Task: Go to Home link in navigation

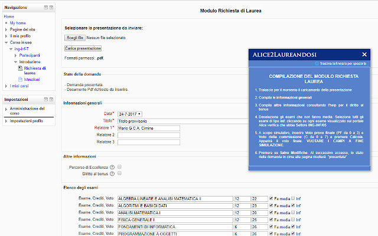Action: point(9,17)
